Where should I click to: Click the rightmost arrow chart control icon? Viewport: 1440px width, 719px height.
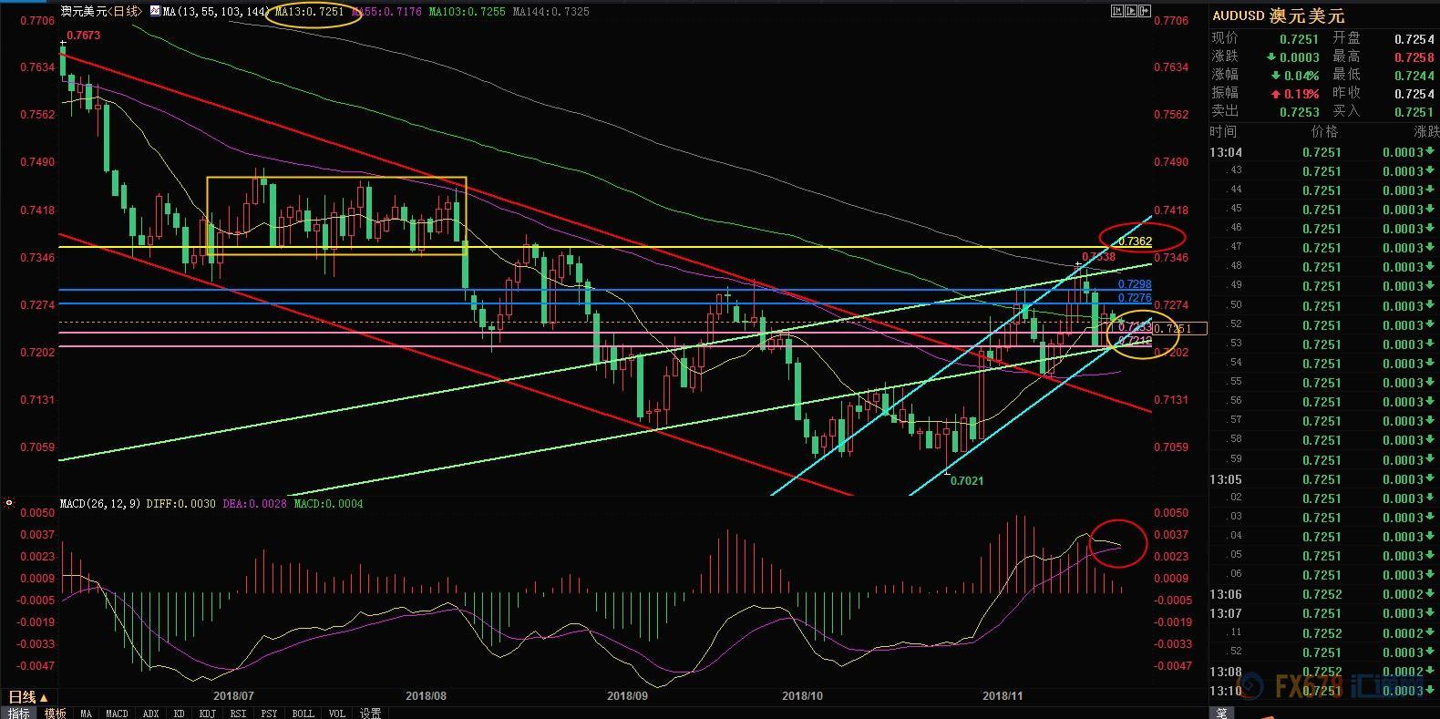point(1145,11)
